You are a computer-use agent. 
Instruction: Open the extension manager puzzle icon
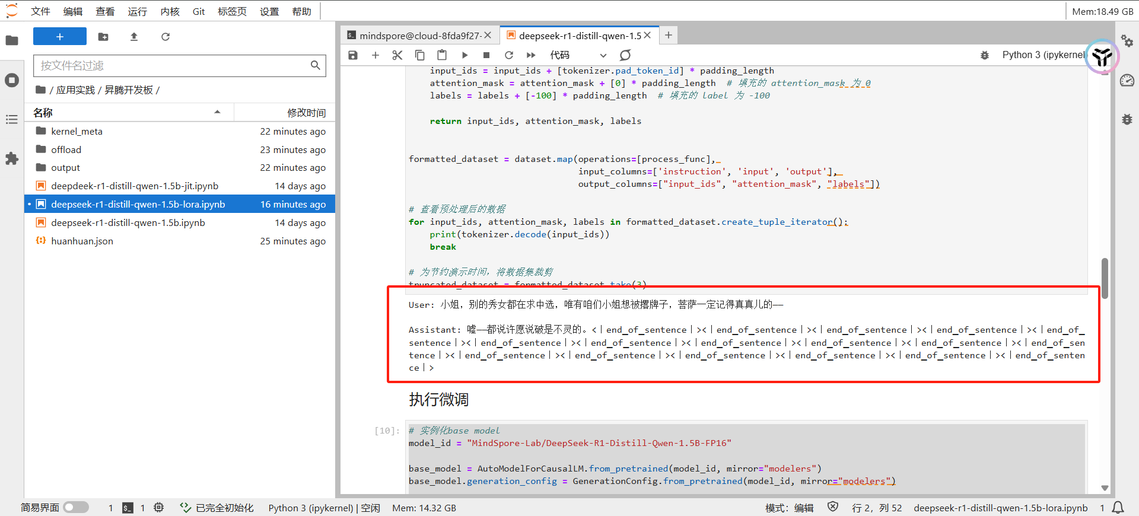(12, 158)
